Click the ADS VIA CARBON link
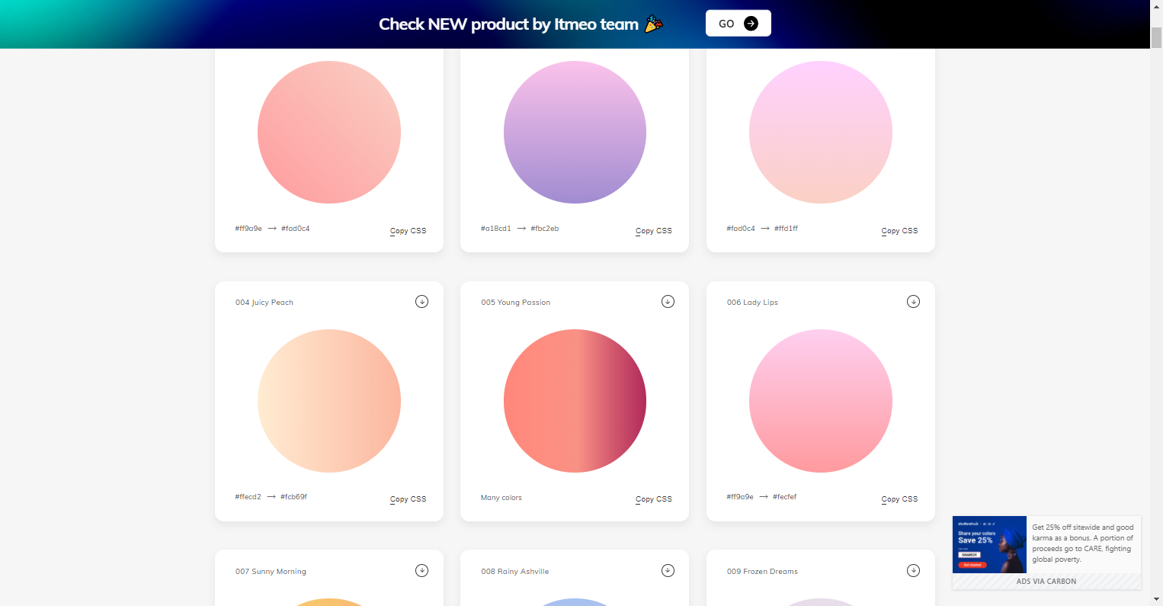 click(x=1046, y=582)
